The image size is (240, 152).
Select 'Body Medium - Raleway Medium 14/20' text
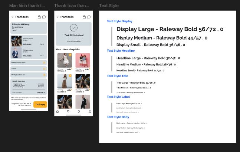pyautogui.click(x=131, y=128)
